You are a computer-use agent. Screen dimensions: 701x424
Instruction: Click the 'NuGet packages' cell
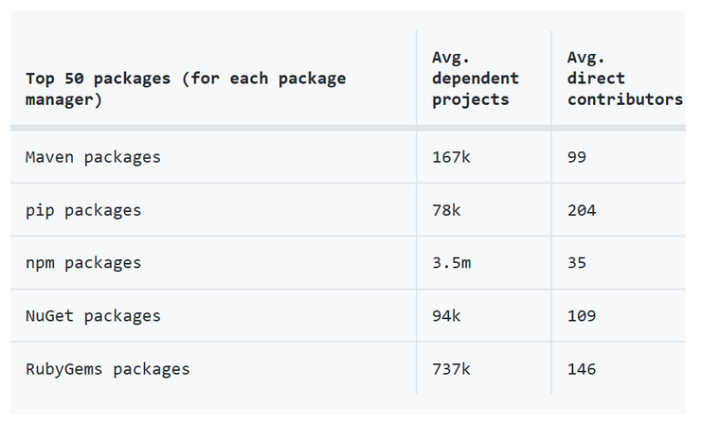[93, 316]
